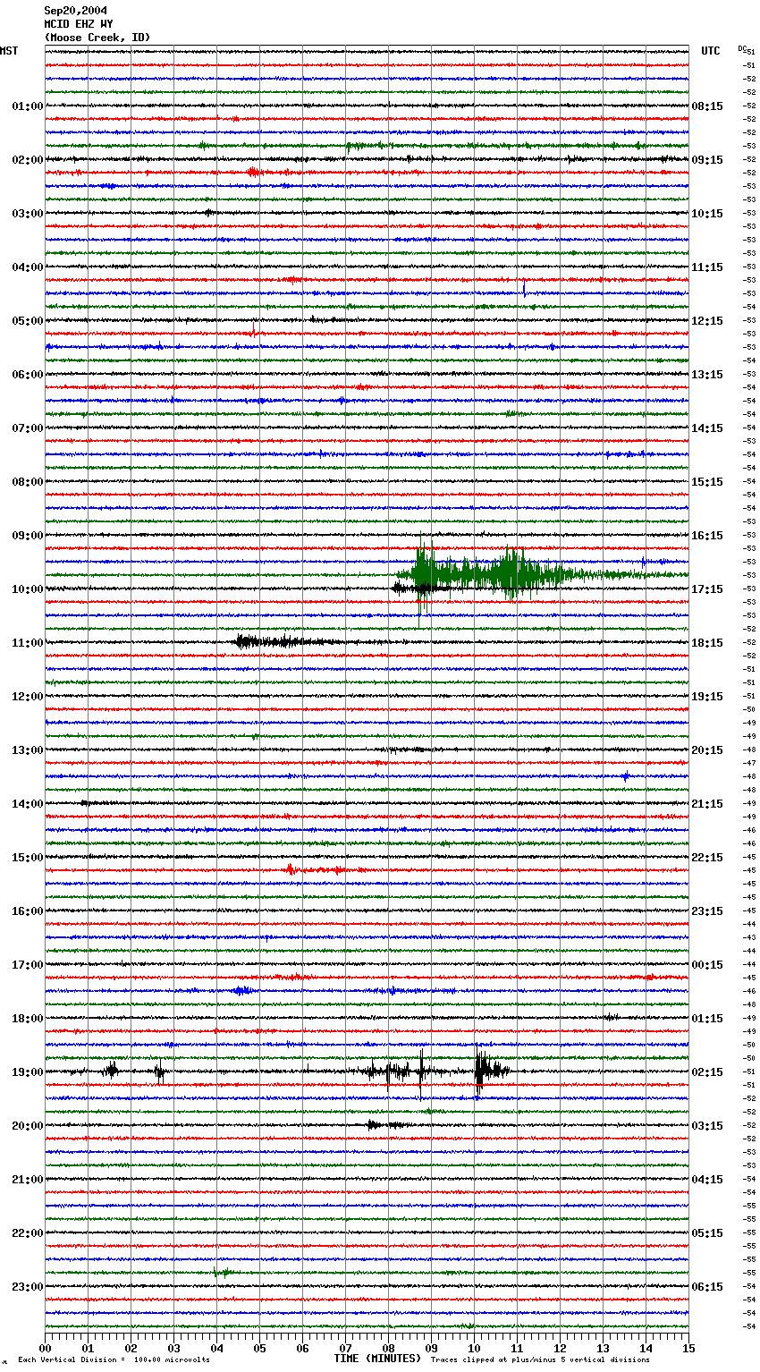This screenshot has height=1372, width=760.
Task: Select the 05:15 UTC time label
Action: point(707,1233)
